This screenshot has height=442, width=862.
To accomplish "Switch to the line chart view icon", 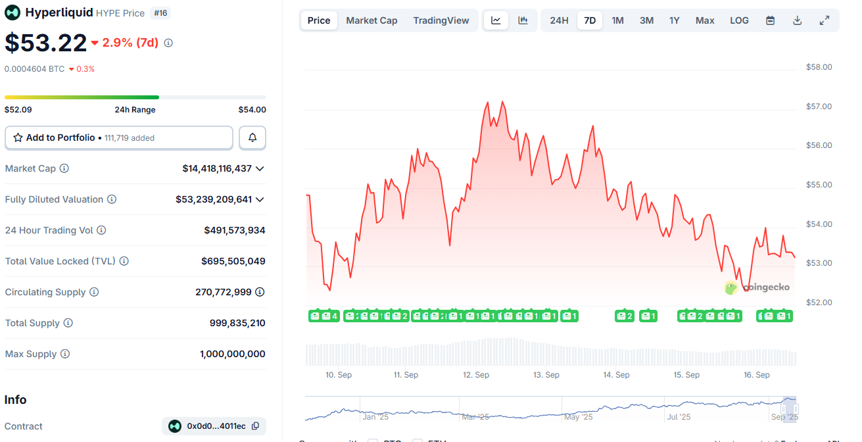I will [496, 20].
